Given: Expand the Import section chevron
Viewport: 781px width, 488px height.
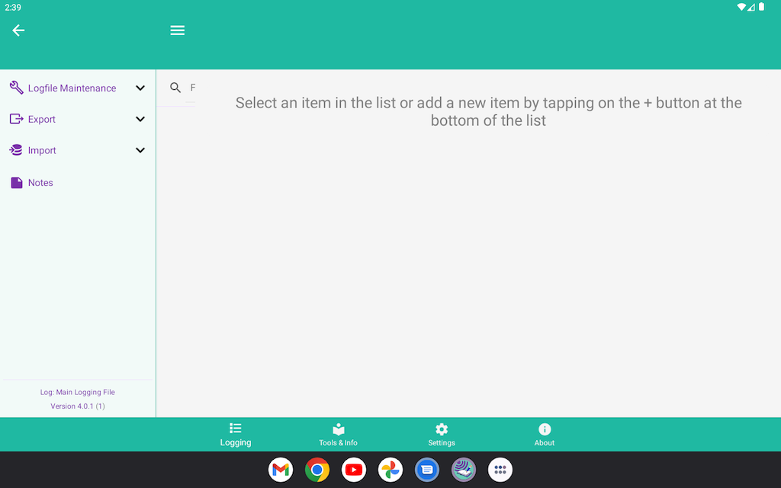Looking at the screenshot, I should coord(140,151).
